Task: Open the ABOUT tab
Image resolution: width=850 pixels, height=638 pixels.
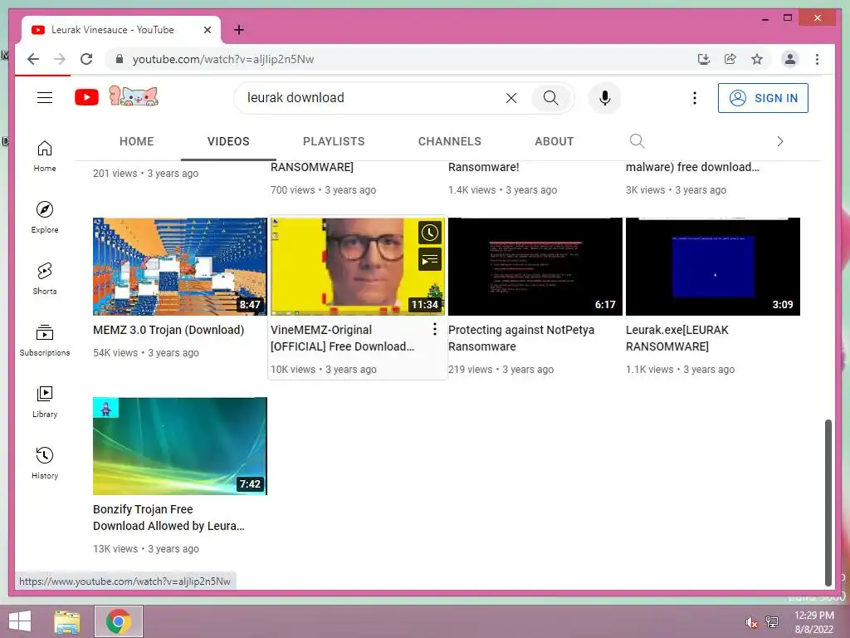Action: point(554,141)
